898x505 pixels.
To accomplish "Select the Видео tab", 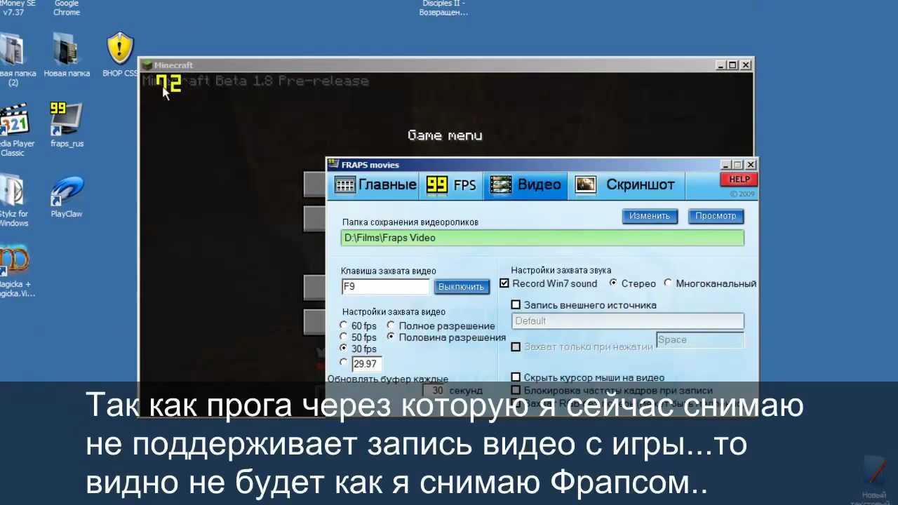I will point(525,184).
